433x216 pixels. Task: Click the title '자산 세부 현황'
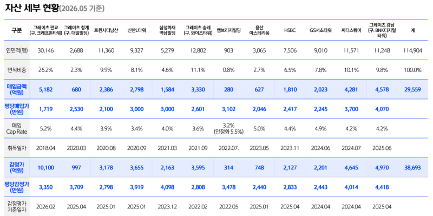point(31,8)
